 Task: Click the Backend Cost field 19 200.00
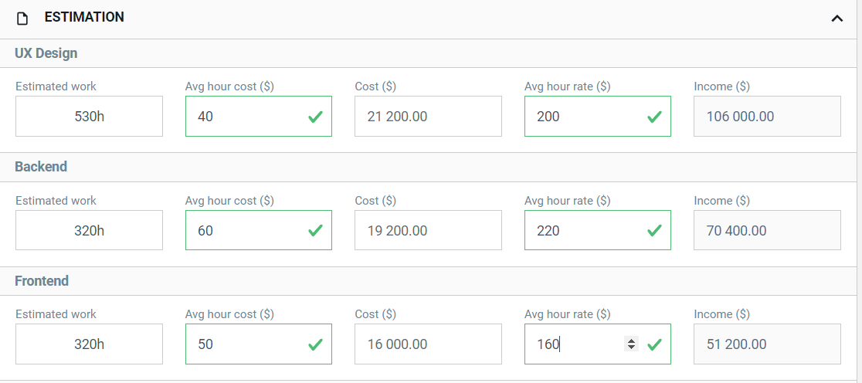click(x=428, y=230)
